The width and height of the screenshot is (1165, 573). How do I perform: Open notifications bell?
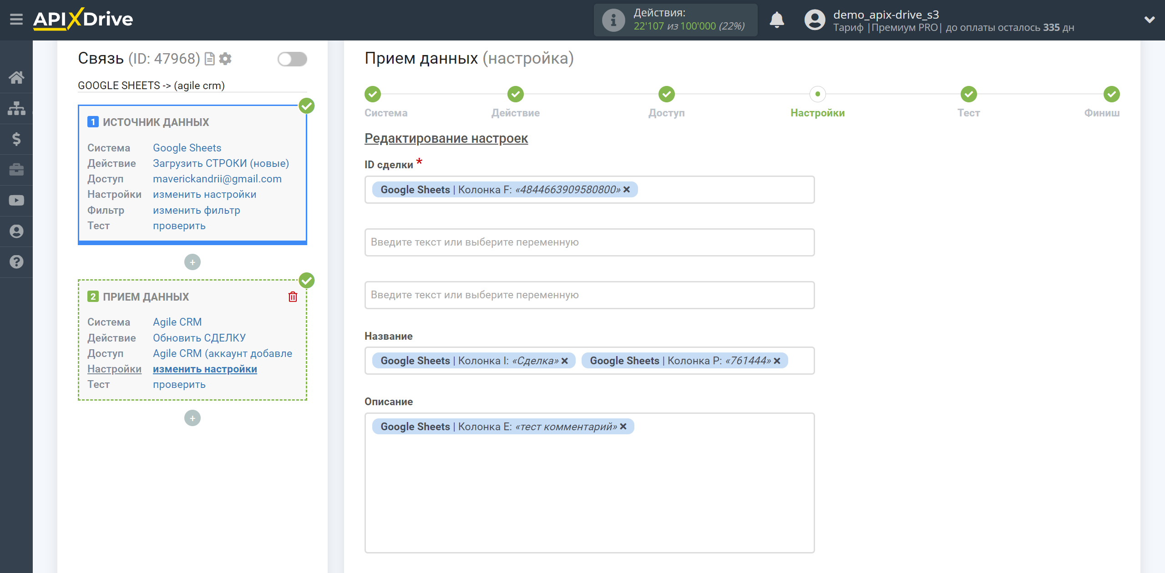pos(777,20)
